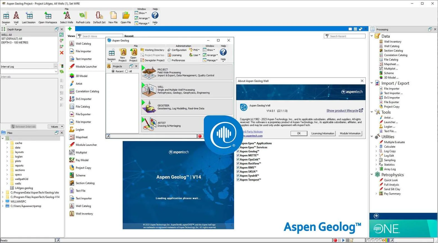
Task: Select the All radio button in Projects
Action: click(127, 71)
